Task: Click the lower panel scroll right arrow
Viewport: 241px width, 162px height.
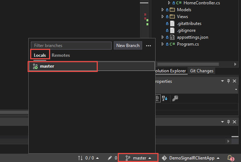Action: pyautogui.click(x=228, y=141)
